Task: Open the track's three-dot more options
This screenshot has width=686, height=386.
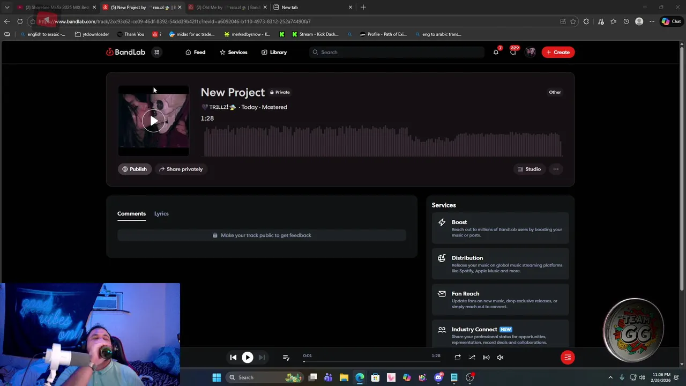Action: [x=556, y=169]
